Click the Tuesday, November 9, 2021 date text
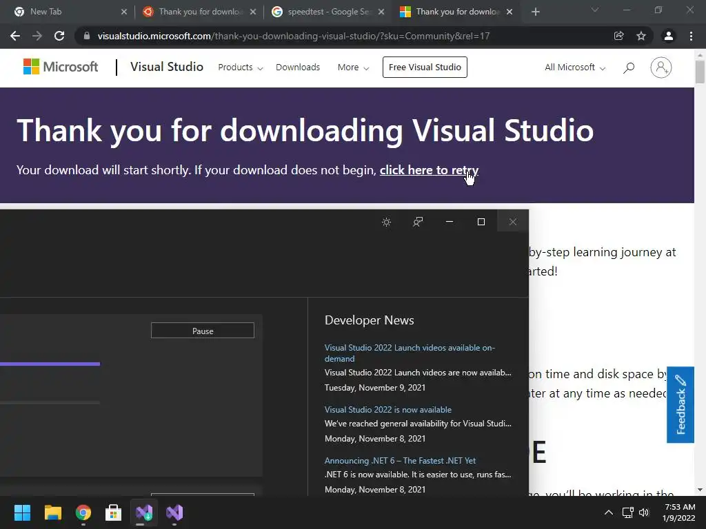706x529 pixels. pyautogui.click(x=375, y=388)
